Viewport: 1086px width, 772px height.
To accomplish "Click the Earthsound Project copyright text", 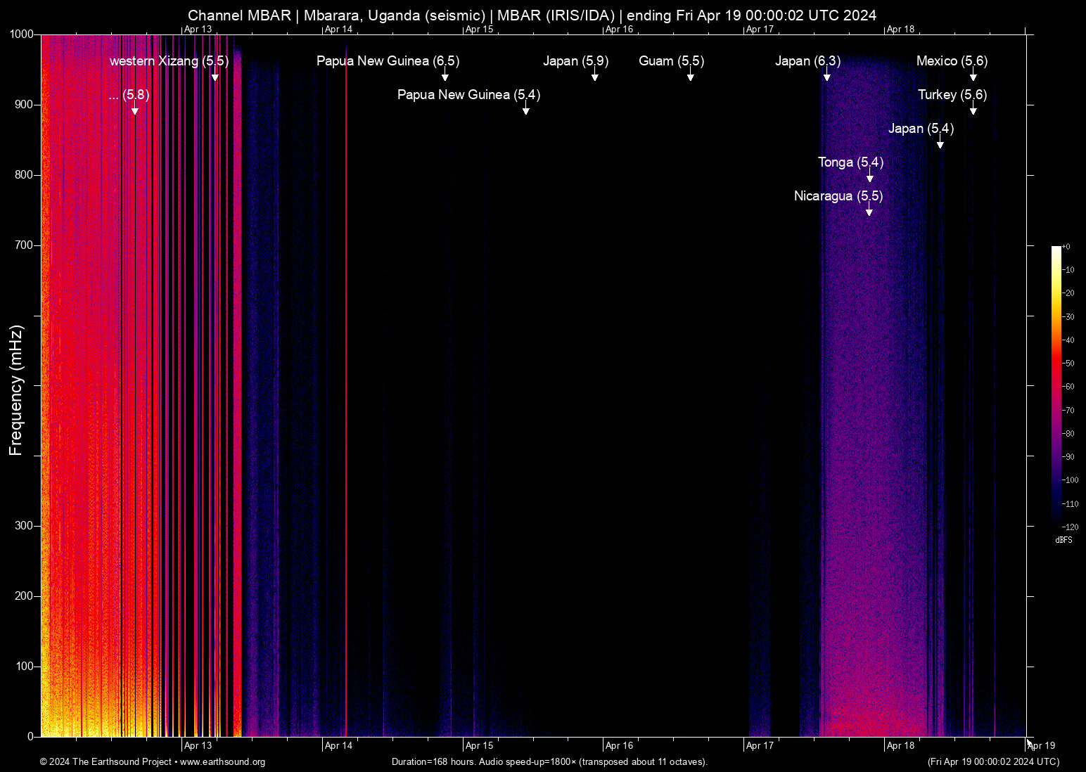I will (106, 762).
